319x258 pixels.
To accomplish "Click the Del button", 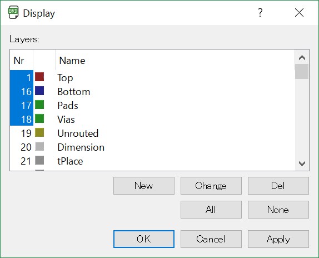I will (278, 186).
